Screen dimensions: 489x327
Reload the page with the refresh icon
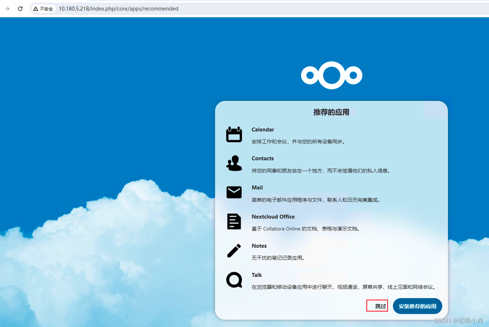click(x=20, y=9)
